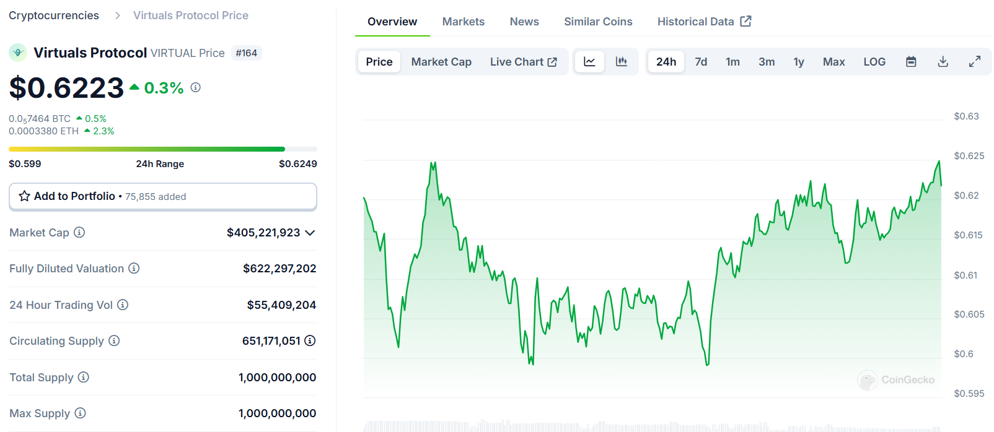Viewport: 994px width, 432px height.
Task: Select Market Cap chart mode
Action: [441, 62]
